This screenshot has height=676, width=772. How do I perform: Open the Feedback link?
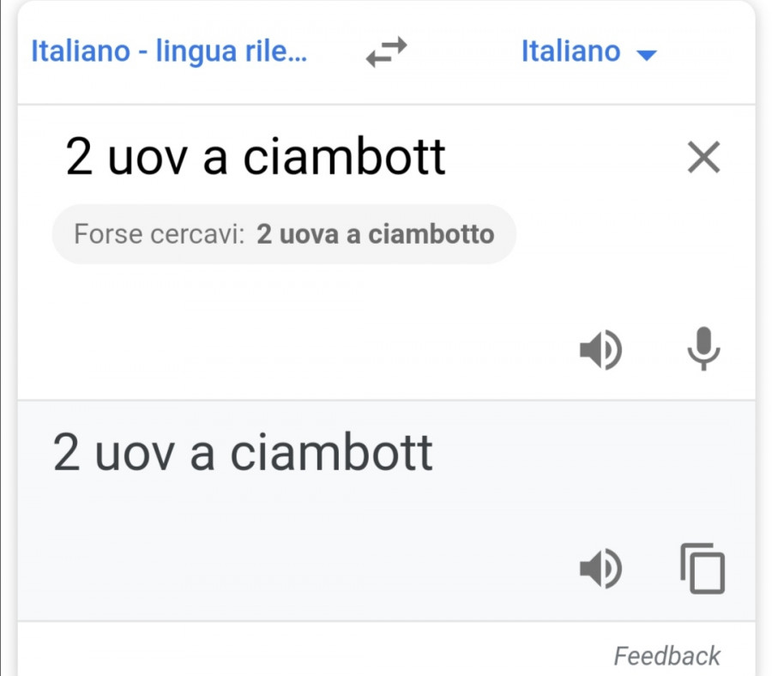(666, 656)
